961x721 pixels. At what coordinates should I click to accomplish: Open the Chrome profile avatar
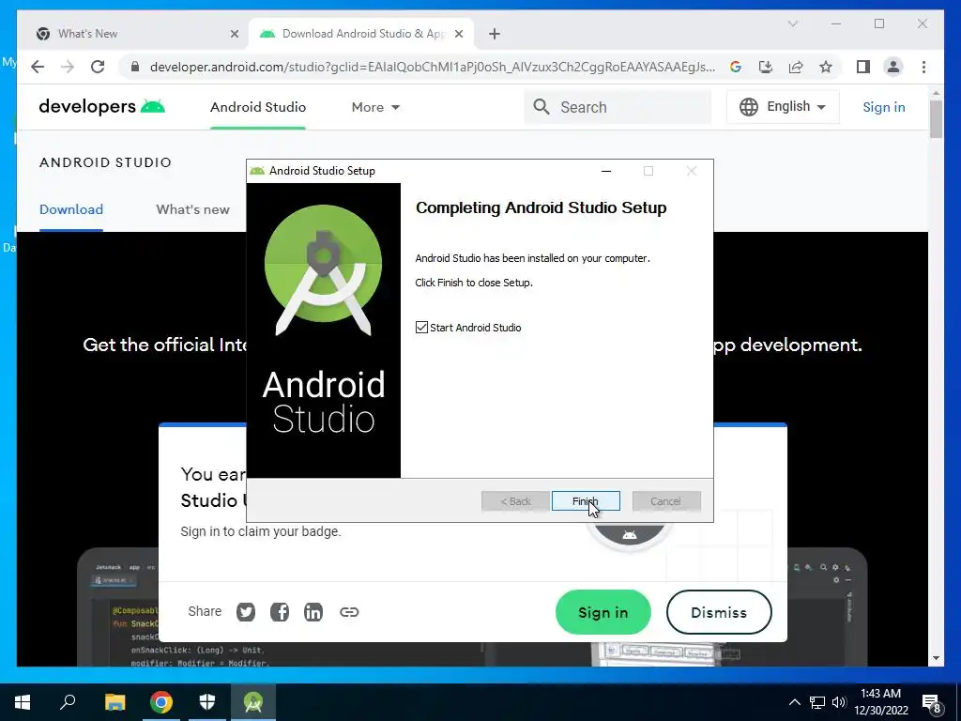pyautogui.click(x=893, y=67)
